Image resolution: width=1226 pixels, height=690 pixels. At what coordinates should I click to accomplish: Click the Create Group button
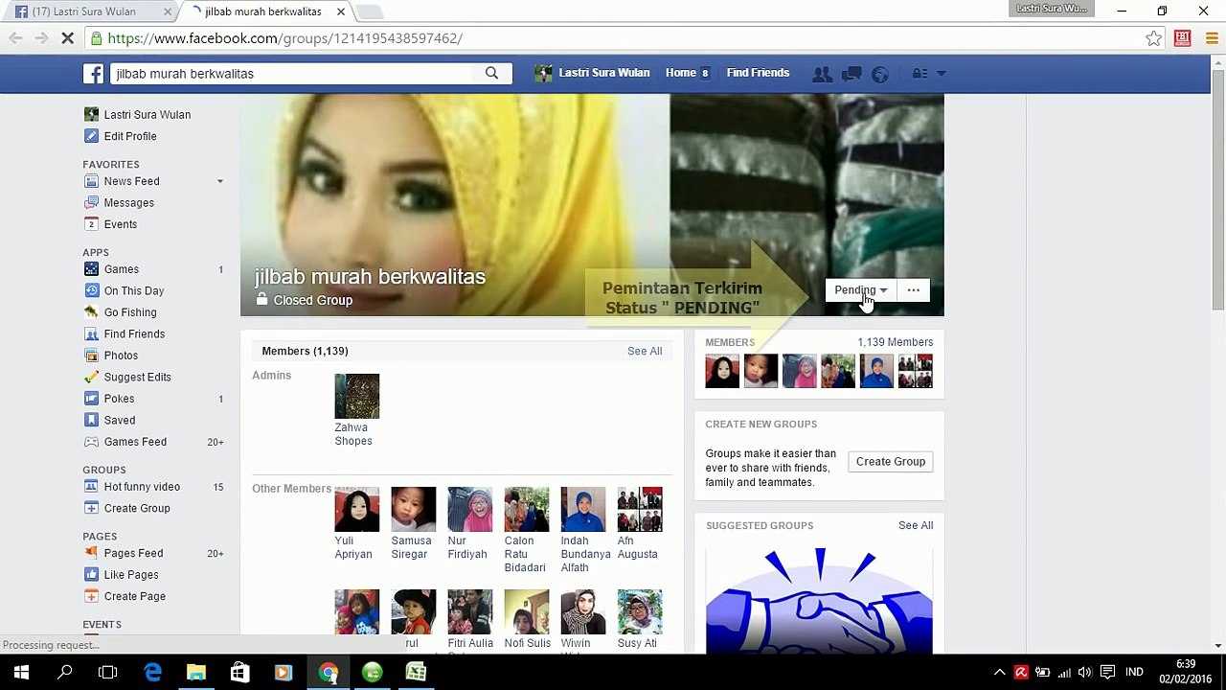point(891,462)
